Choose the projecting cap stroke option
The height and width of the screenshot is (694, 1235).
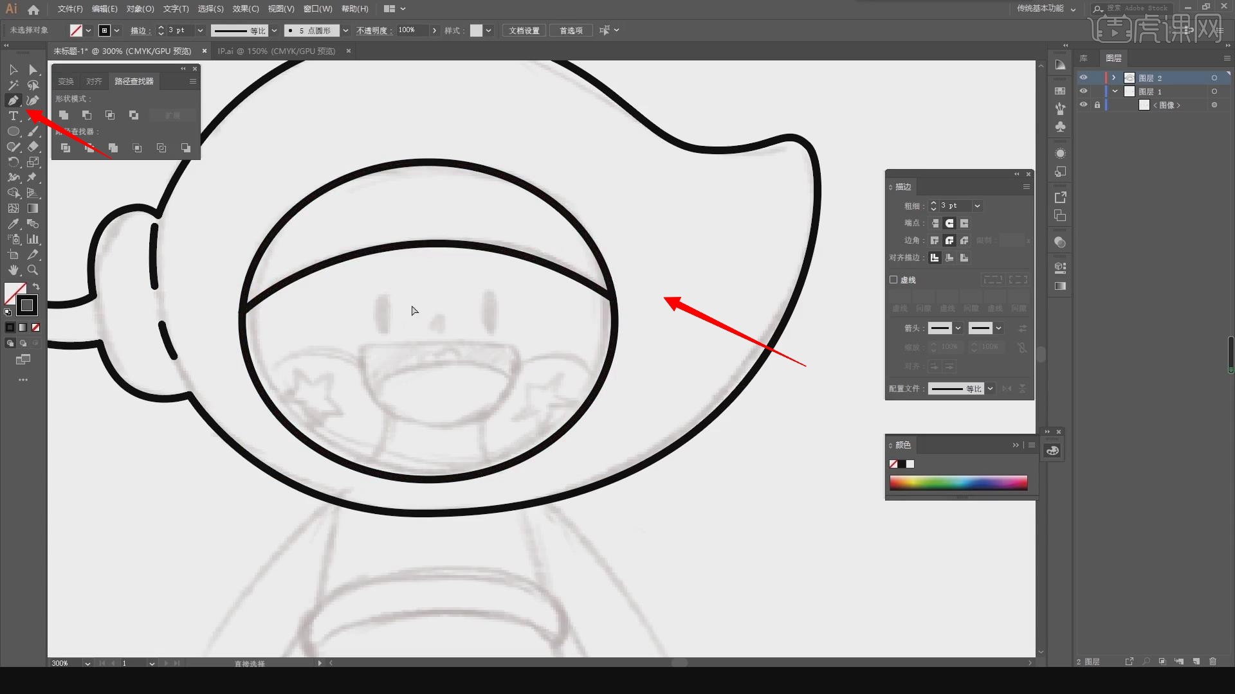coord(964,223)
